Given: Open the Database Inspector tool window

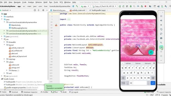Looking at the screenshot, I should [29, 92].
